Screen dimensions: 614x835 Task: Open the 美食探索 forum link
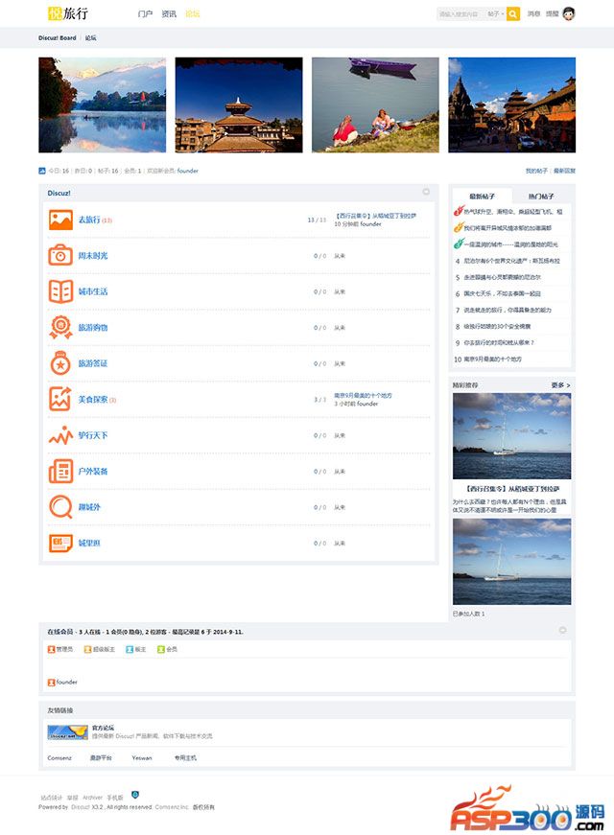click(93, 400)
